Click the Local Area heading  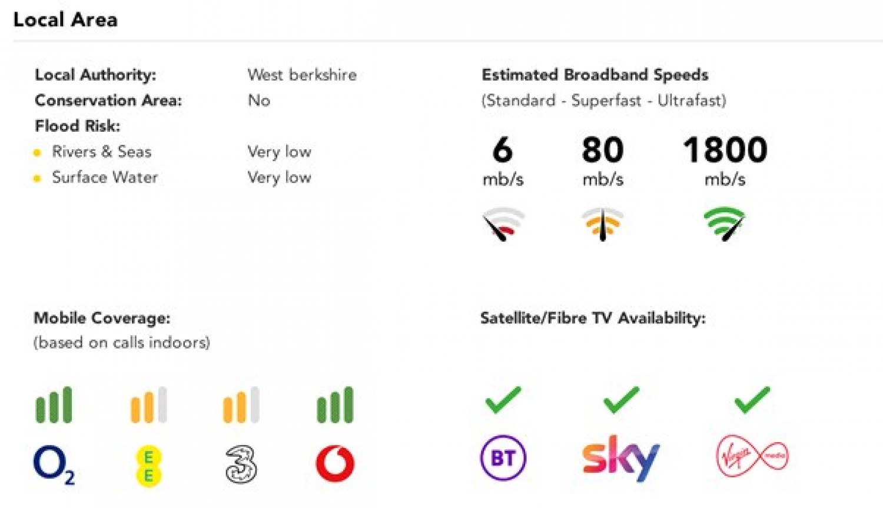tap(65, 19)
